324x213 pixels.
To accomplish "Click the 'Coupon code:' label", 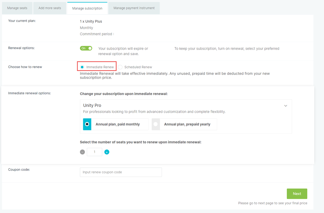I will click(x=19, y=170).
